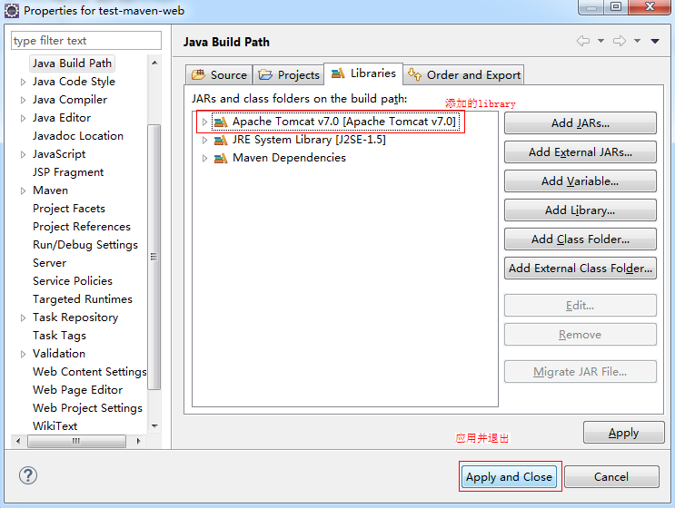Select Javadoc Location in tree

point(78,136)
